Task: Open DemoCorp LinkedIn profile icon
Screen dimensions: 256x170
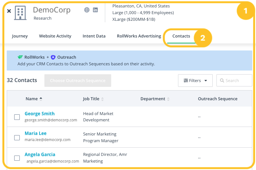Action: pos(96,10)
